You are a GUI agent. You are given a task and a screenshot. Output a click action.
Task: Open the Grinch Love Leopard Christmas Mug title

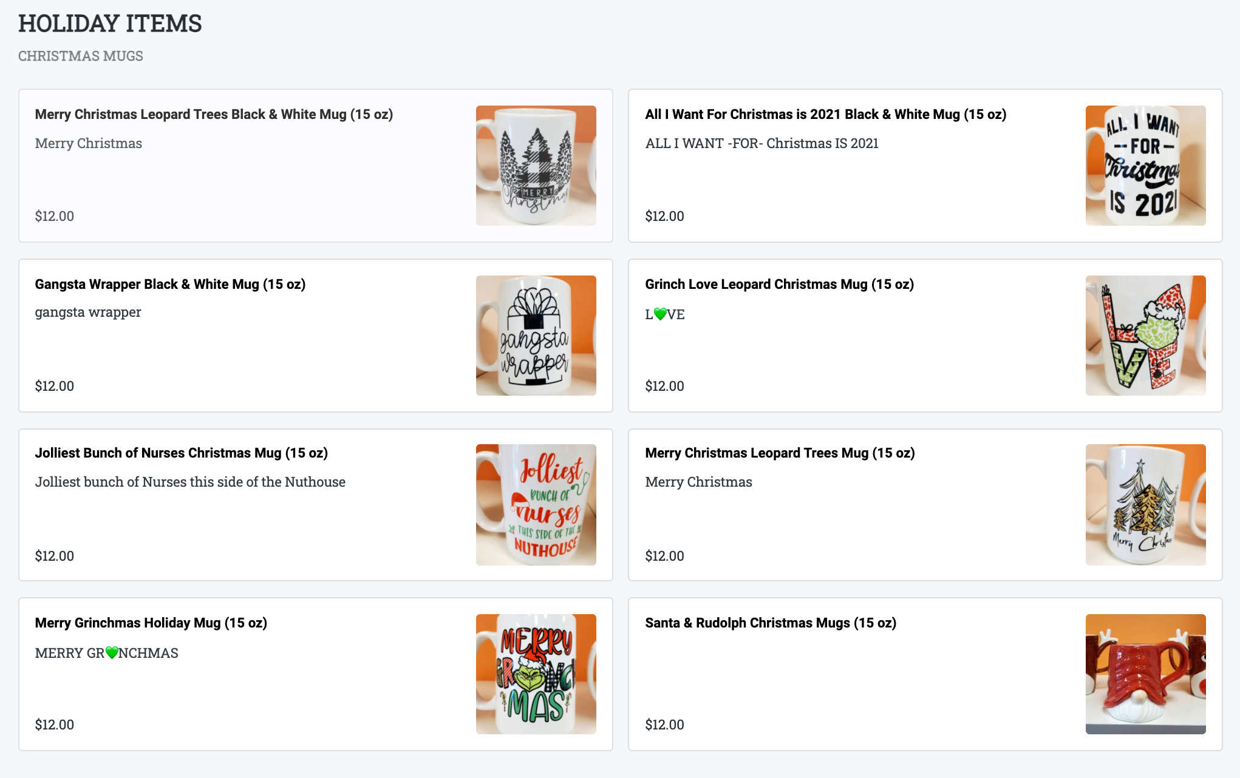coord(779,284)
